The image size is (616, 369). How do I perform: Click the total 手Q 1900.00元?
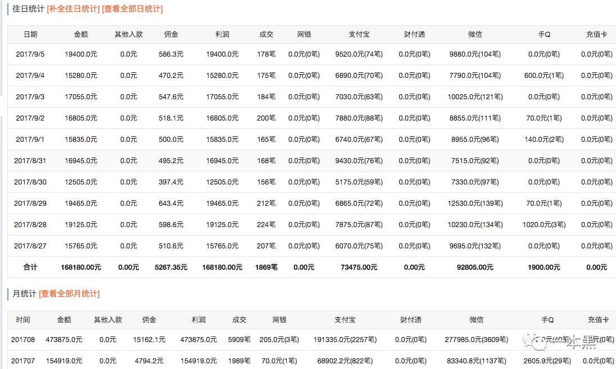coord(544,267)
